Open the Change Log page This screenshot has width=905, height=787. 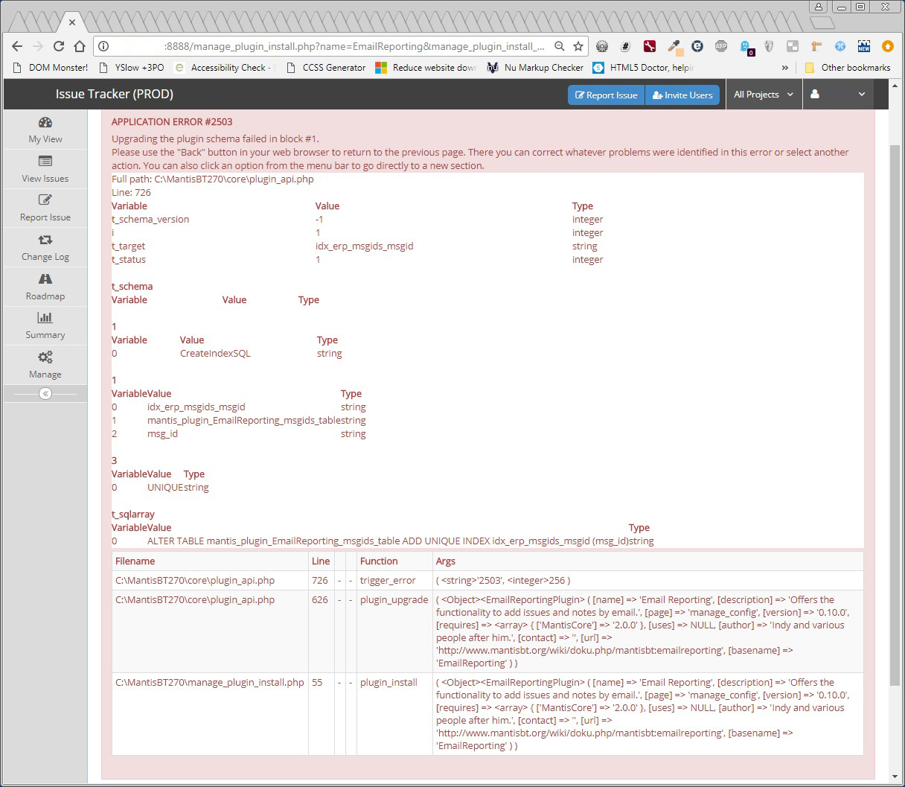[45, 247]
